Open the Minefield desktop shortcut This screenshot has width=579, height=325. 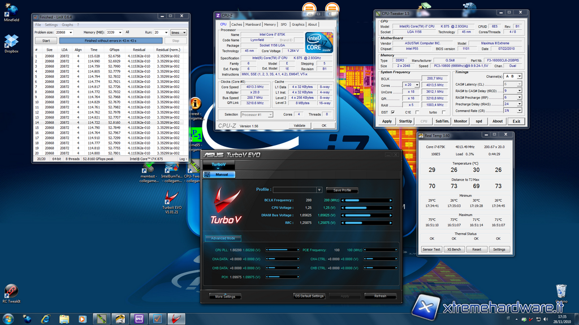[11, 10]
